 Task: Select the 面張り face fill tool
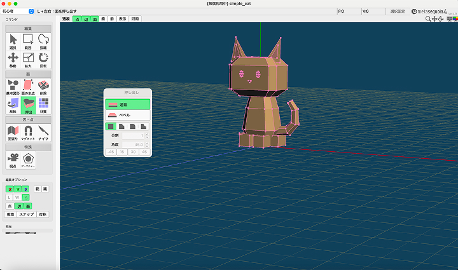coord(13,133)
